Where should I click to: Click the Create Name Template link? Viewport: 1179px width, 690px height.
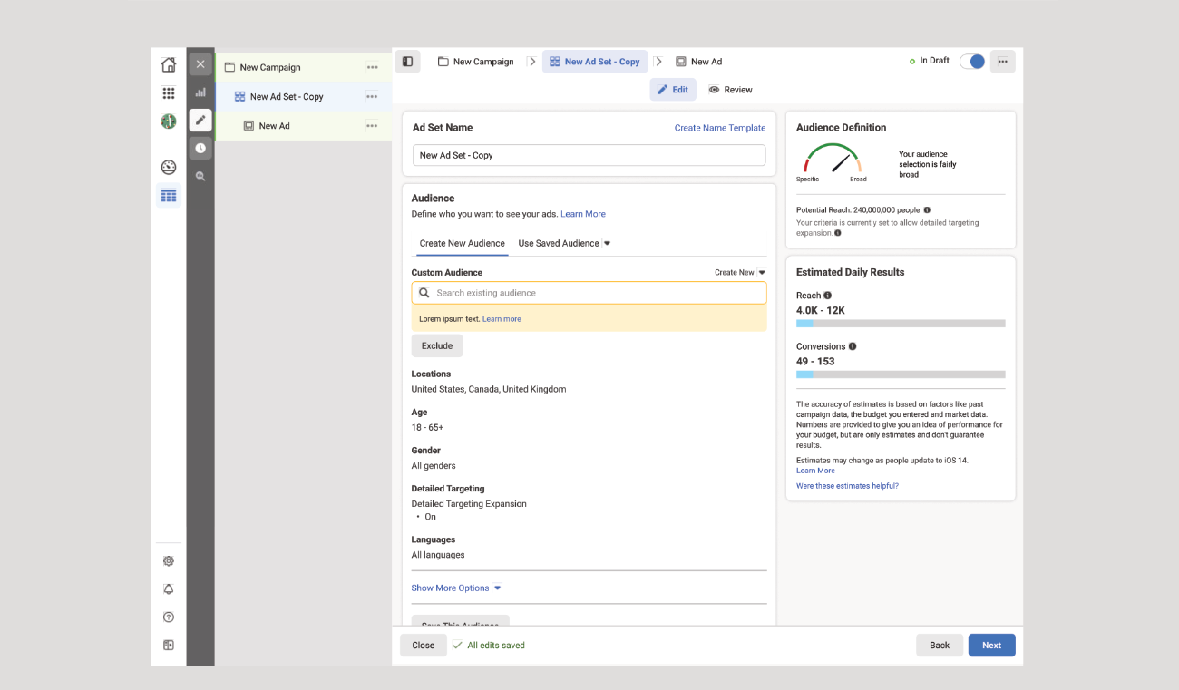tap(719, 128)
